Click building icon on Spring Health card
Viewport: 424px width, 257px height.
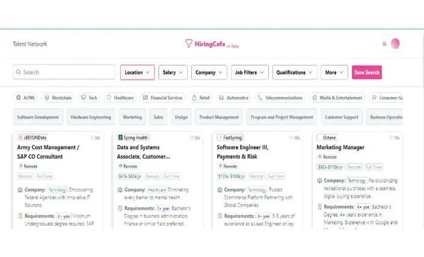(120, 190)
